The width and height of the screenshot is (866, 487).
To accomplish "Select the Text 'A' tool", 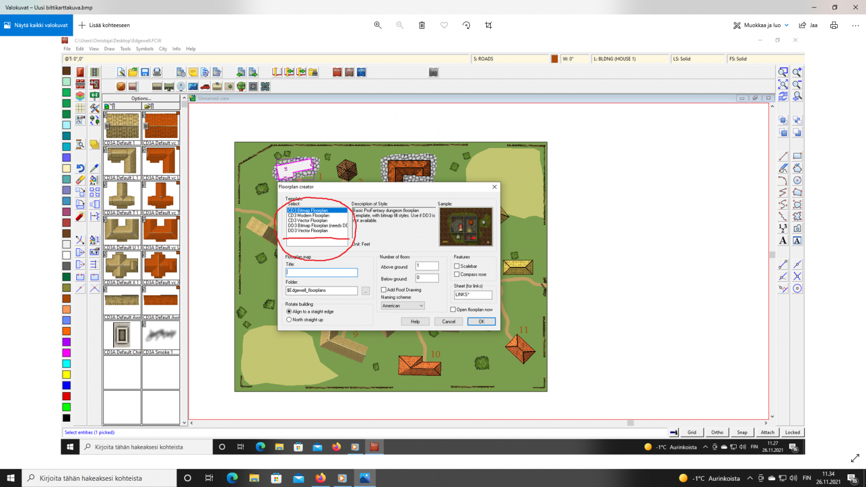I will (x=783, y=240).
